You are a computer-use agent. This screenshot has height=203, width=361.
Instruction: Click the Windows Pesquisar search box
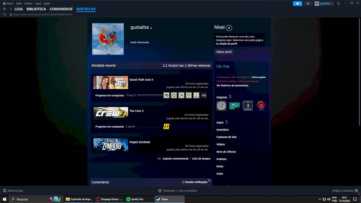tap(36, 199)
